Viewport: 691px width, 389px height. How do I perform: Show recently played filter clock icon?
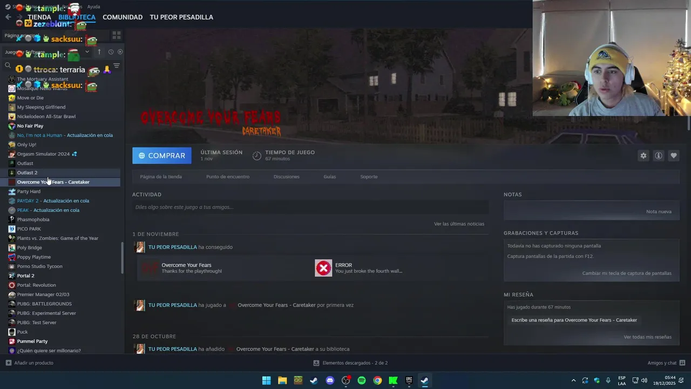[x=111, y=52]
